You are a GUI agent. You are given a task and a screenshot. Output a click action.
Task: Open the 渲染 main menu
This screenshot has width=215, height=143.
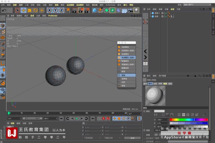57,5
